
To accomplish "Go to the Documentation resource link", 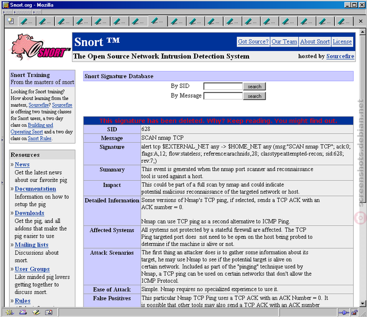I will 35,189.
